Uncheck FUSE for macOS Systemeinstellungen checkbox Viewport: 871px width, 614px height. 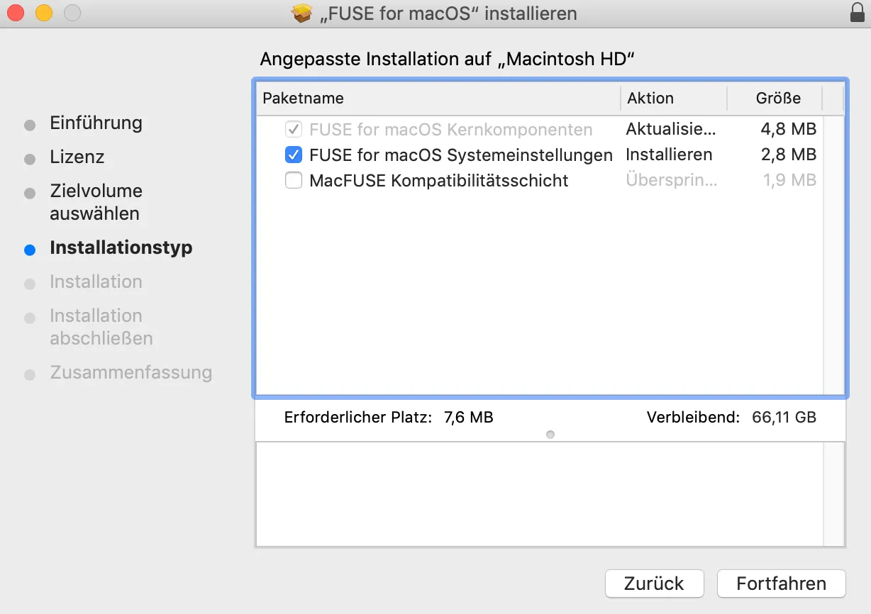293,155
